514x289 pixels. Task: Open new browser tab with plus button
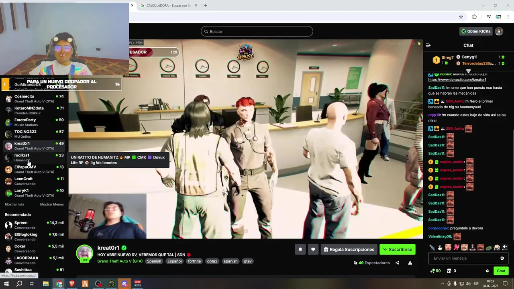206,6
